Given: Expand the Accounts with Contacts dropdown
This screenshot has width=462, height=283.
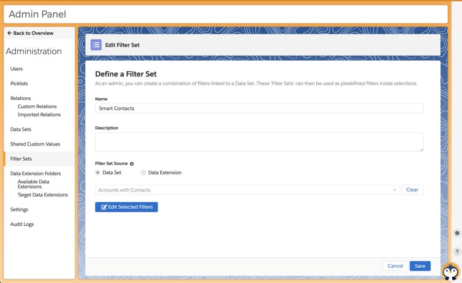Looking at the screenshot, I should click(395, 190).
